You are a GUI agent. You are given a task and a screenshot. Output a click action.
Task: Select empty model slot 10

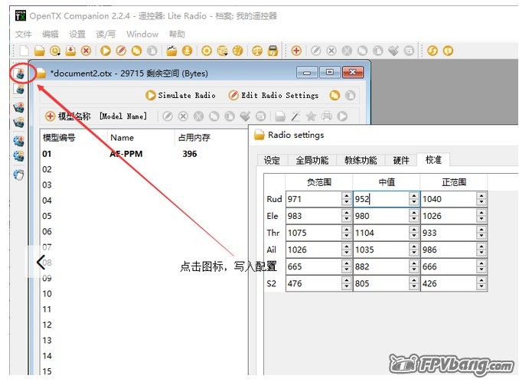tap(144, 294)
